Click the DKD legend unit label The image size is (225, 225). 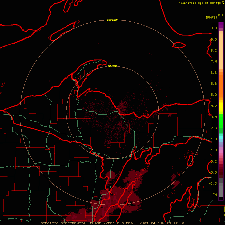220,15
